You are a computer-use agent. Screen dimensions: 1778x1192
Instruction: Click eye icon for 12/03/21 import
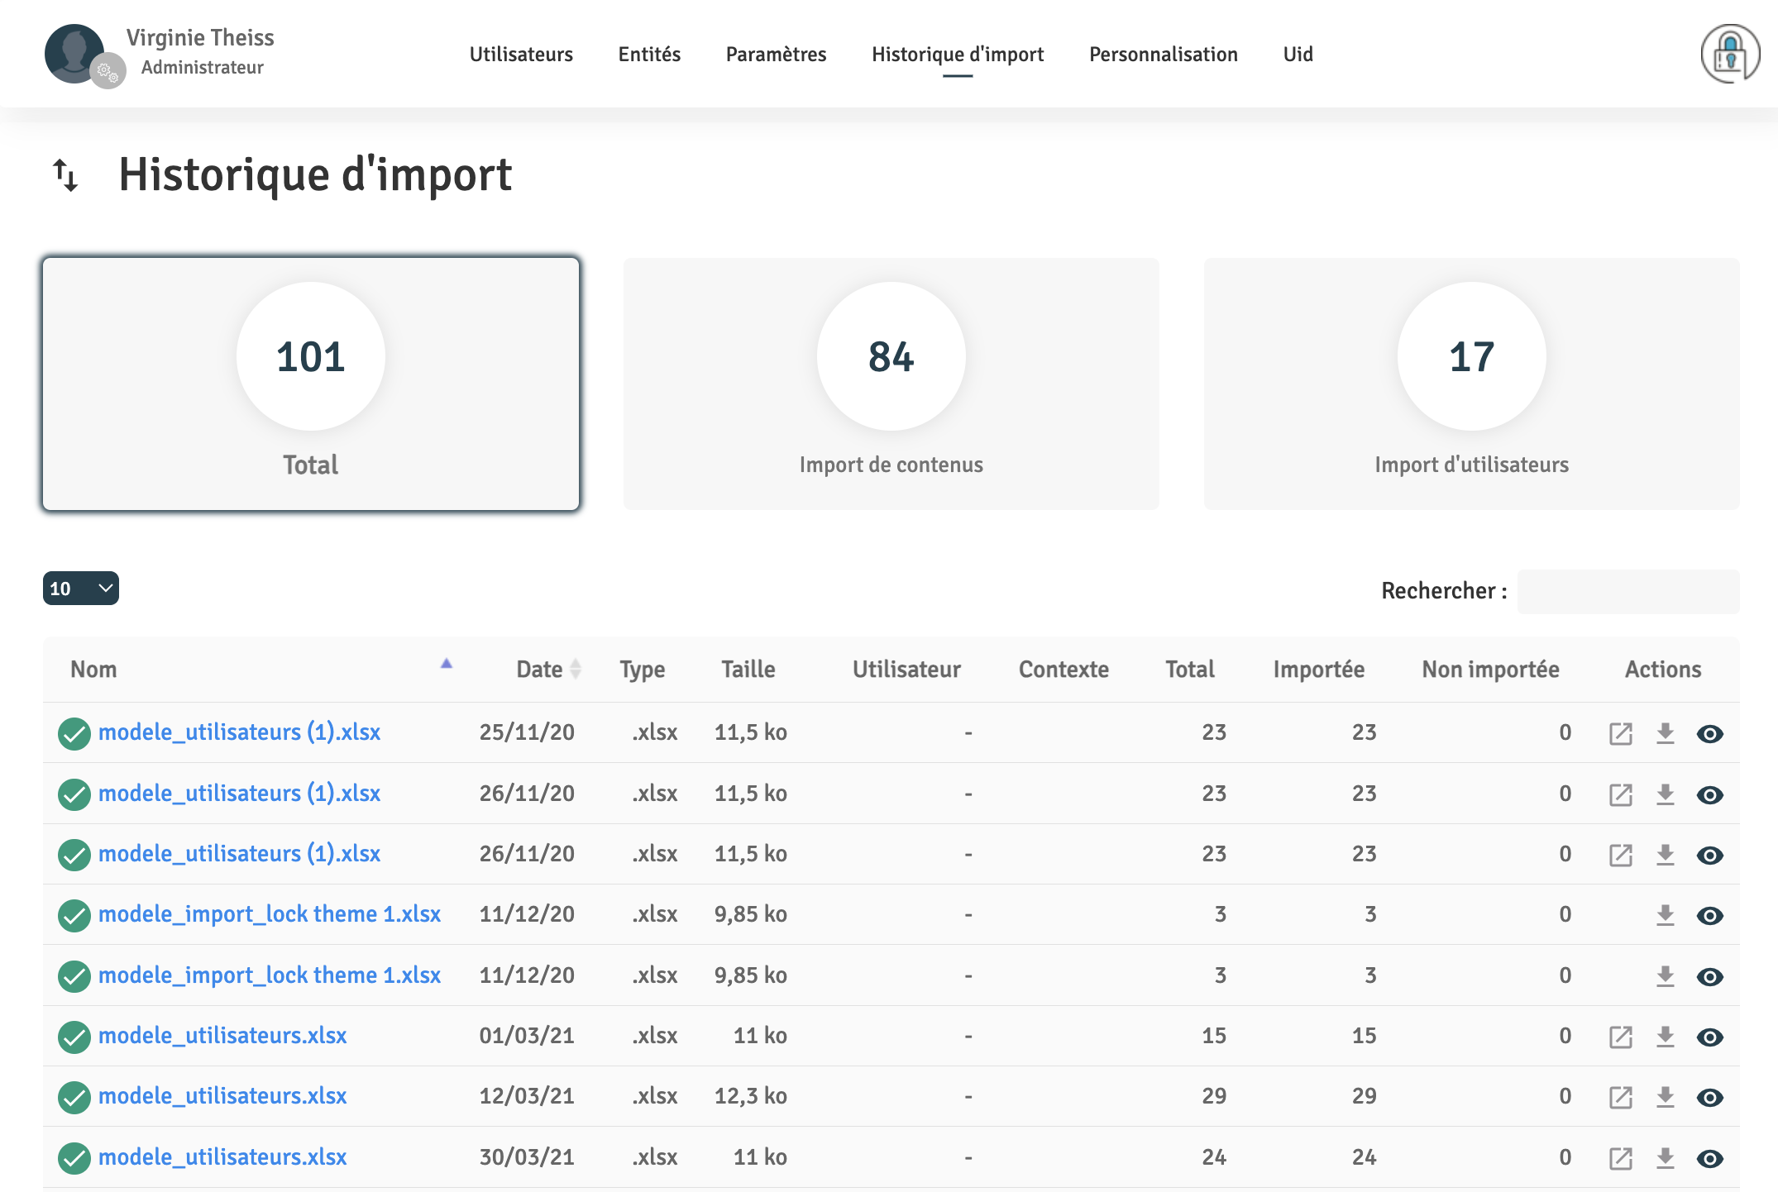[1709, 1097]
